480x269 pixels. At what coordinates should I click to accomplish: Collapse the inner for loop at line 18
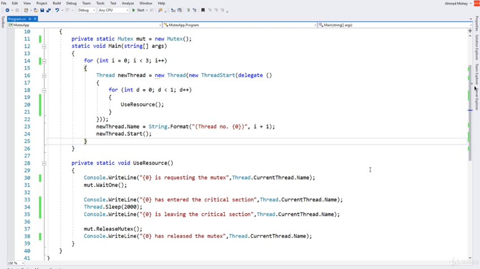44,90
